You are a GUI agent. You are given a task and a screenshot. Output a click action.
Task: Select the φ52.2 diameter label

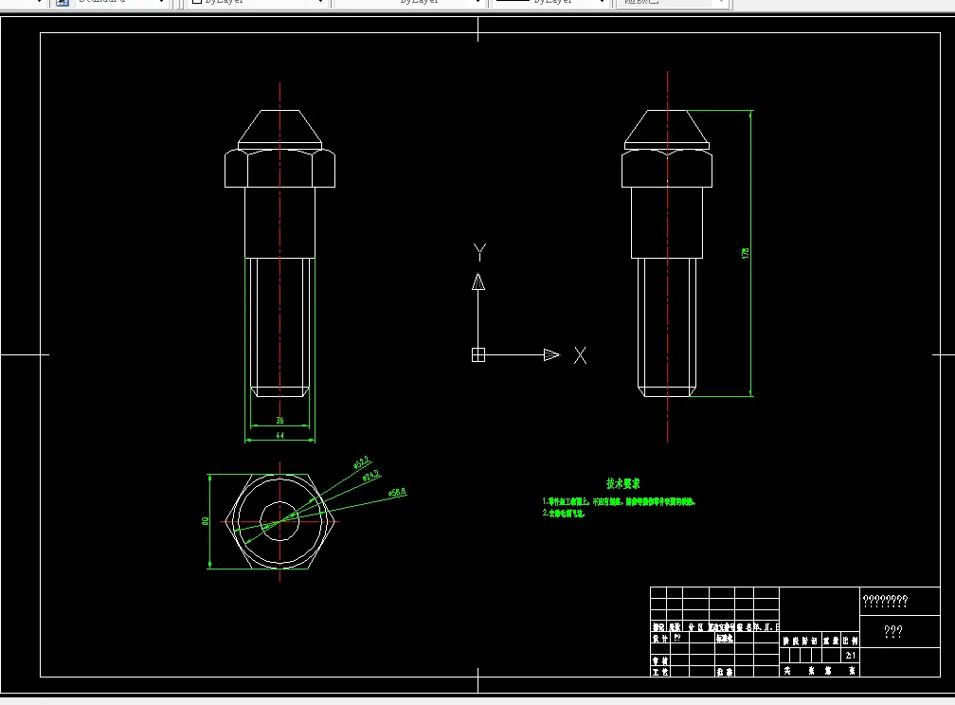(362, 463)
